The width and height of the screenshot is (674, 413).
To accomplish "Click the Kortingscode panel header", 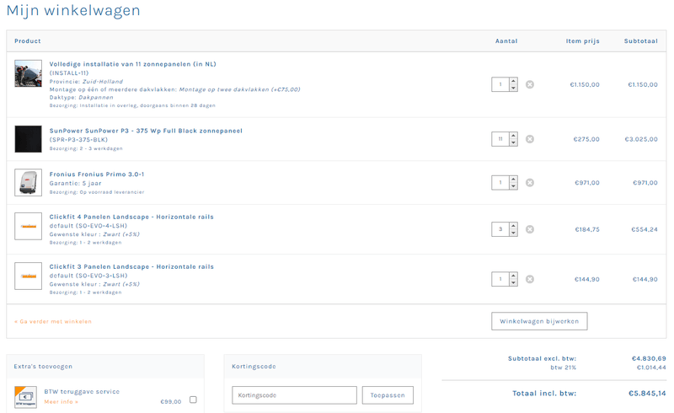I will click(x=323, y=366).
